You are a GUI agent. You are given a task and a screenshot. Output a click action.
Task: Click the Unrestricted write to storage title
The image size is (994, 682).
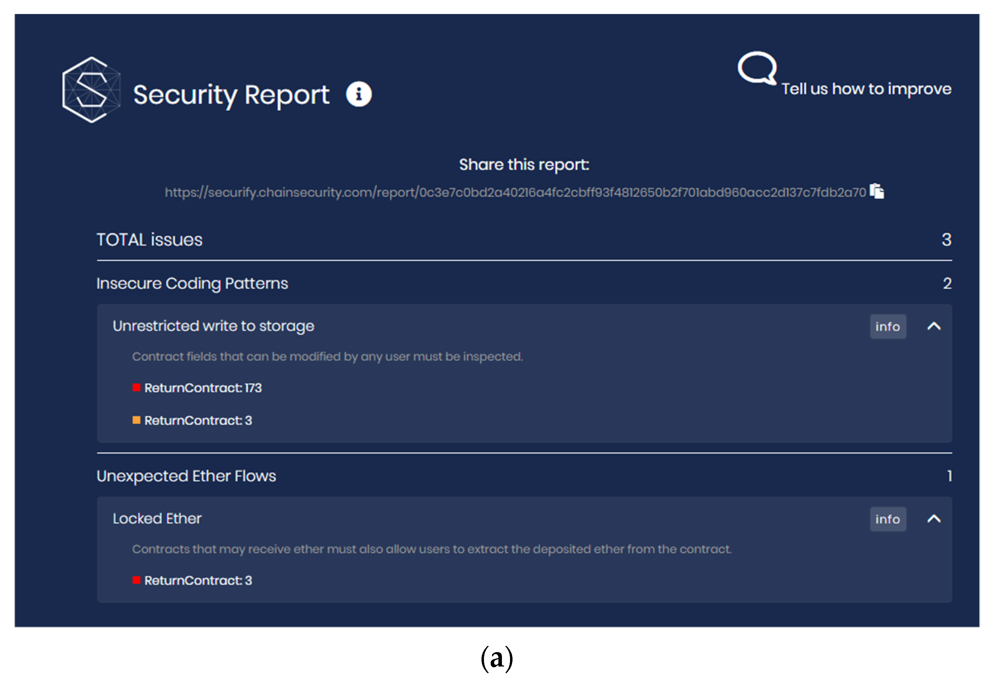(x=213, y=326)
